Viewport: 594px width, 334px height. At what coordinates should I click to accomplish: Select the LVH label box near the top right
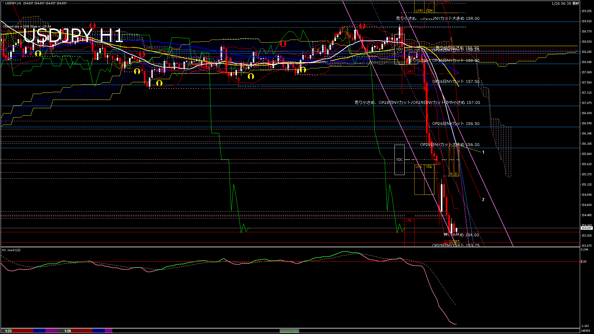tap(419, 11)
